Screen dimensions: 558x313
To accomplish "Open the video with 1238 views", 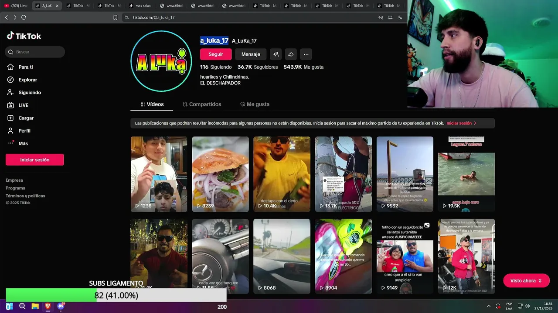I will pyautogui.click(x=159, y=174).
